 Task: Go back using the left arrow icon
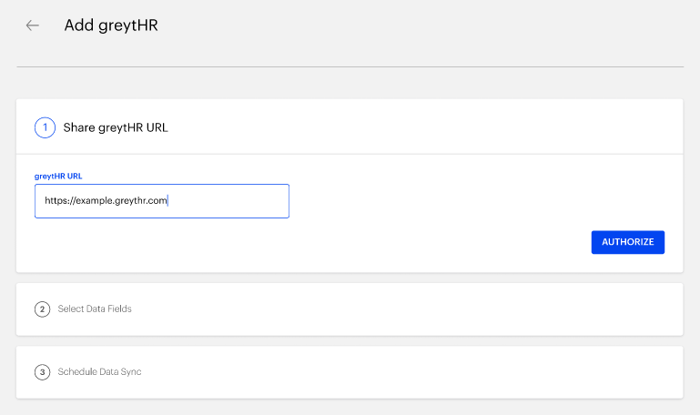pos(32,25)
